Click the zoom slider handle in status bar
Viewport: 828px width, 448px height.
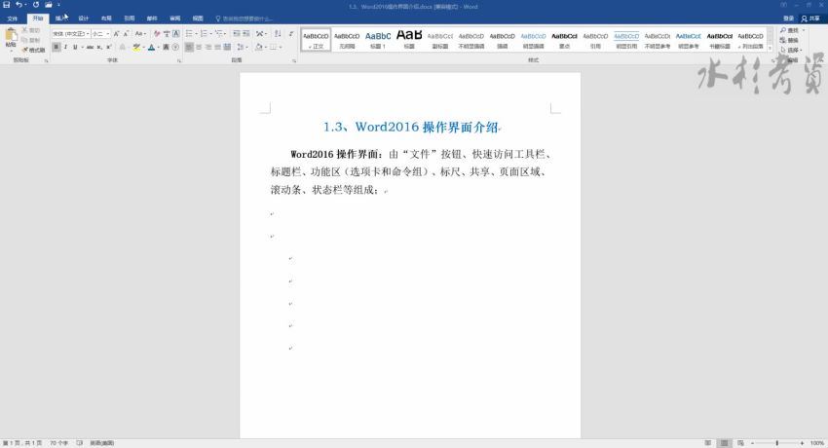pyautogui.click(x=776, y=443)
